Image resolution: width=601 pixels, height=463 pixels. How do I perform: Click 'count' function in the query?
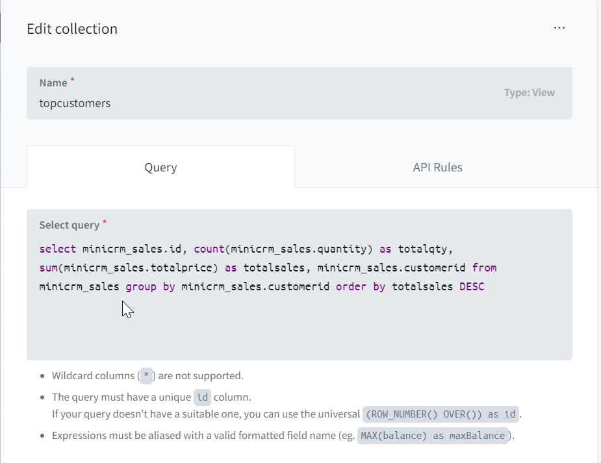[209, 249]
